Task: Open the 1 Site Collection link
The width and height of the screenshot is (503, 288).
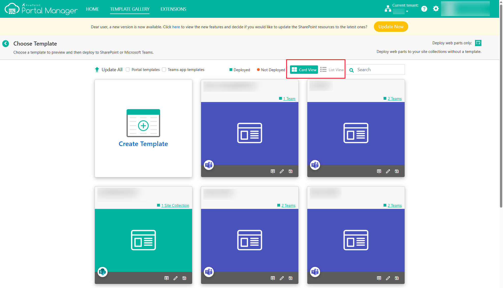Action: coord(175,205)
